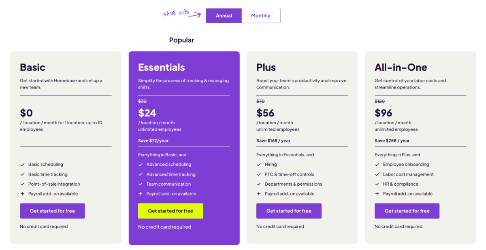Switch billing to Monthly
Viewport: 486px width, 250px height.
260,16
